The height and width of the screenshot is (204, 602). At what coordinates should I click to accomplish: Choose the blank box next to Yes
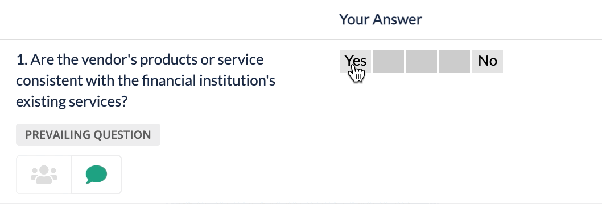(x=389, y=61)
